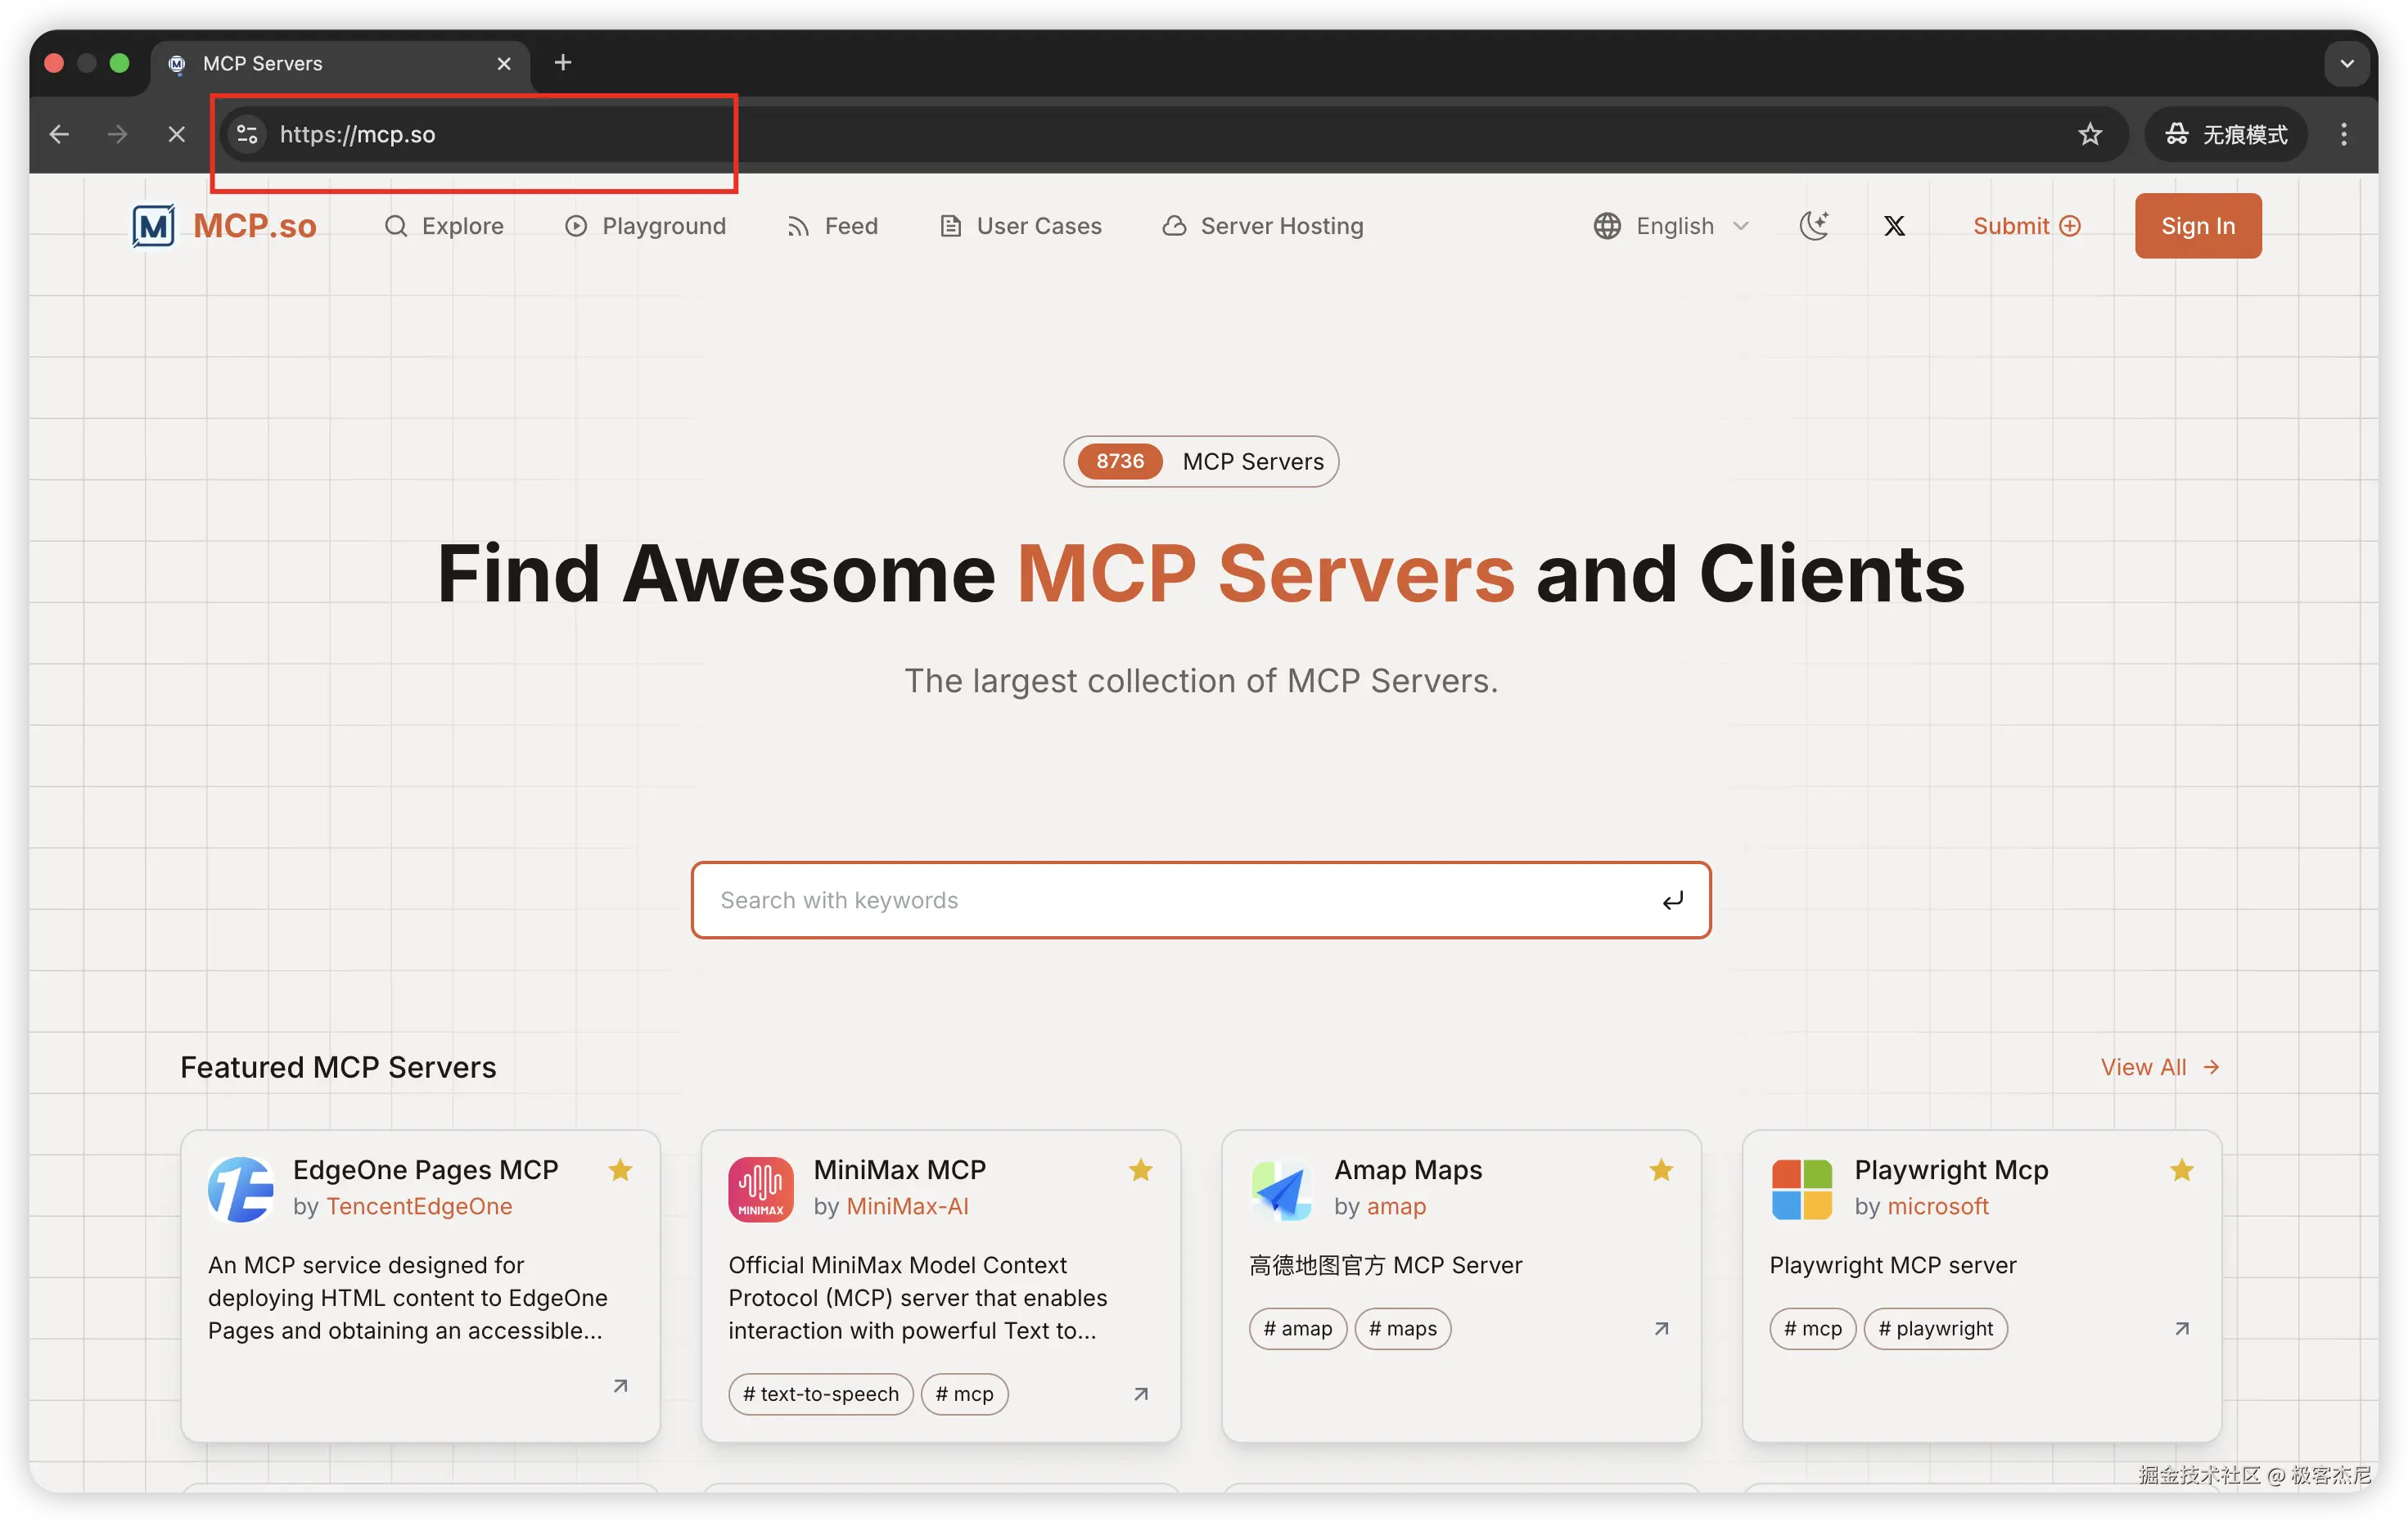Click the Submit link

coord(2026,226)
